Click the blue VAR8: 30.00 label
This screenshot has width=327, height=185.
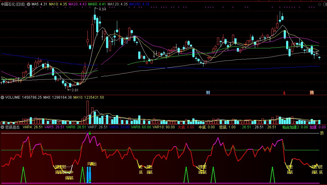tap(119, 127)
